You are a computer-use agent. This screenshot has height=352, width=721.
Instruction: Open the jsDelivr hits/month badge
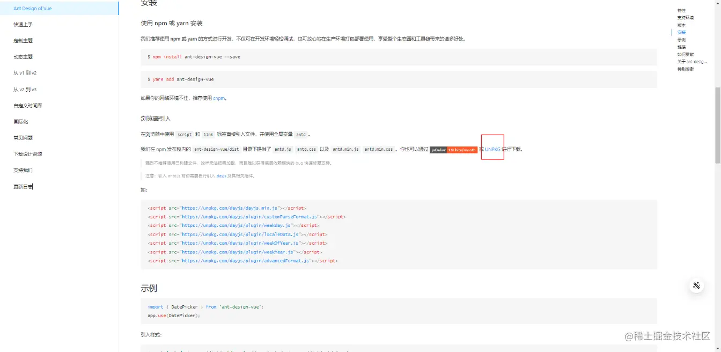tap(453, 150)
